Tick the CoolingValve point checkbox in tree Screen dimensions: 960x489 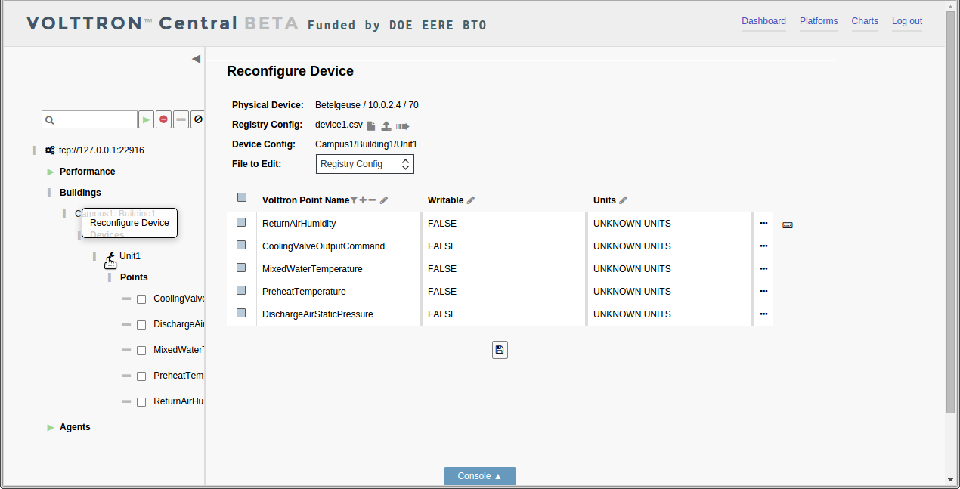pos(141,299)
